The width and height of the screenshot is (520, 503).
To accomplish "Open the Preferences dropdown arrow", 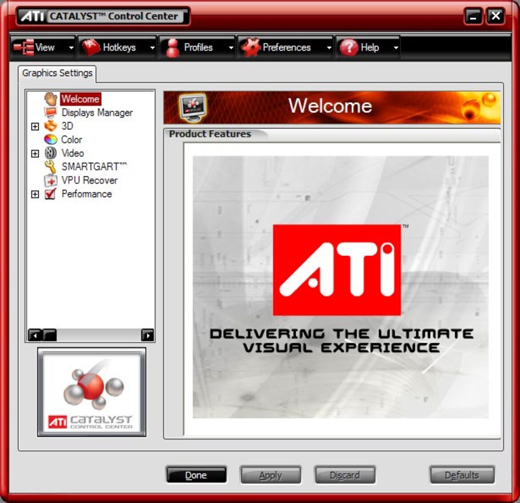I will [x=329, y=48].
